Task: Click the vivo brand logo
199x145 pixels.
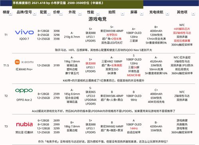Action: tap(24, 32)
